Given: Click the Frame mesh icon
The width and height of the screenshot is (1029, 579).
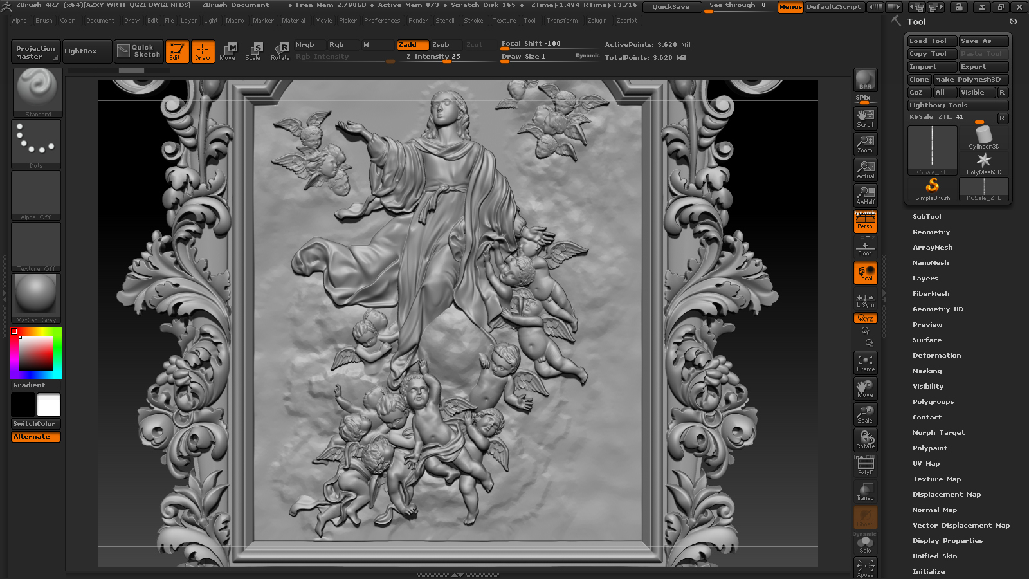Looking at the screenshot, I should click(x=865, y=362).
